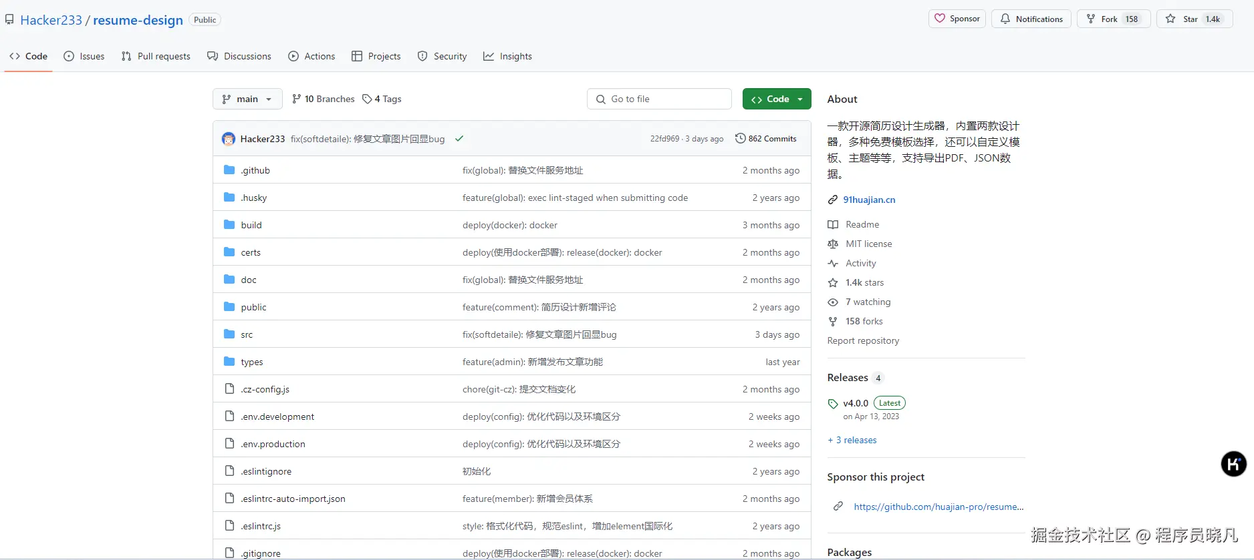This screenshot has width=1254, height=560.
Task: Click the .husky folder icon
Action: [229, 198]
